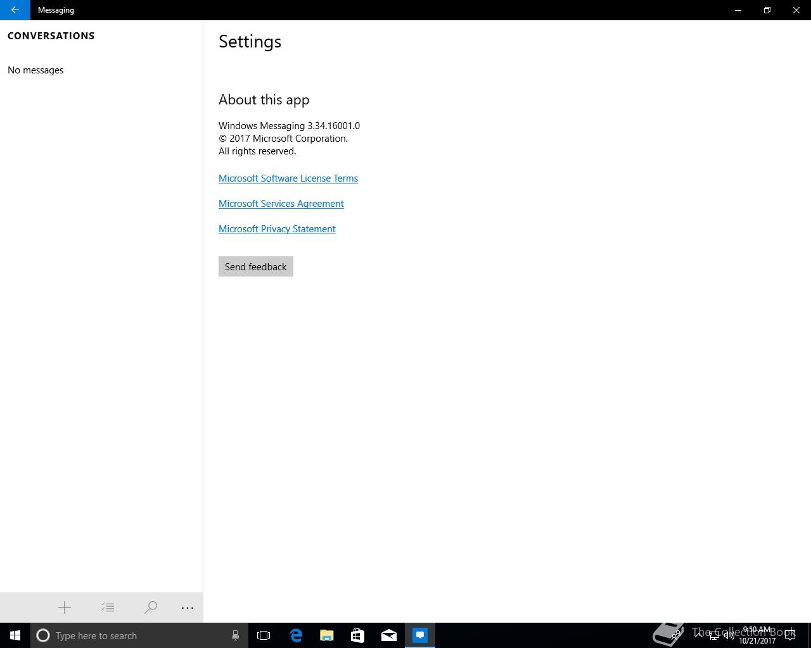Click the 'About this app' heading

(x=264, y=99)
